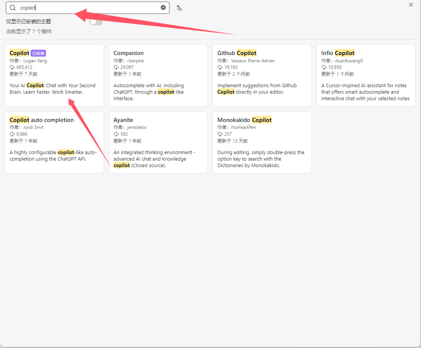421x348 pixels.
Task: Click the 更新于 2 个月前 text
Action: click(x=233, y=74)
